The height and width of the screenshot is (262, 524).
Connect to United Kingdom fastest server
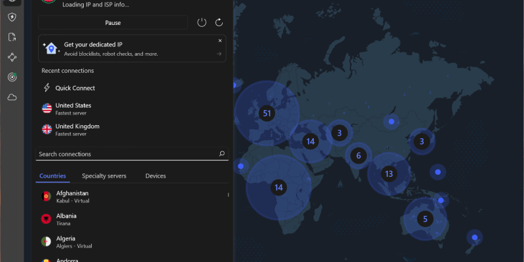point(77,129)
